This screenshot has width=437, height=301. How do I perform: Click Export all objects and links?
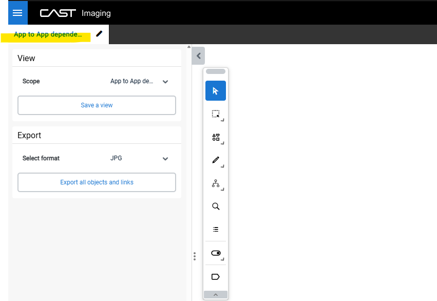click(97, 182)
